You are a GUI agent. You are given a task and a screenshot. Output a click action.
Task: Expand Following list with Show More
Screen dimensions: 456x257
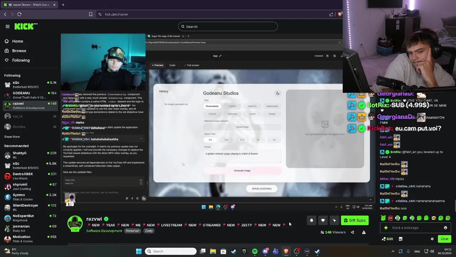[x=12, y=137]
